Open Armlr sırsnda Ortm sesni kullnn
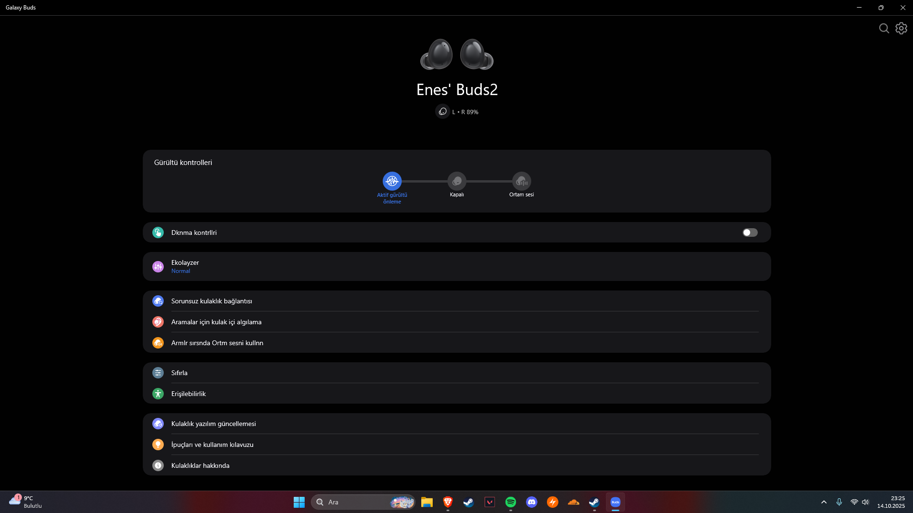The height and width of the screenshot is (513, 913). pos(456,343)
